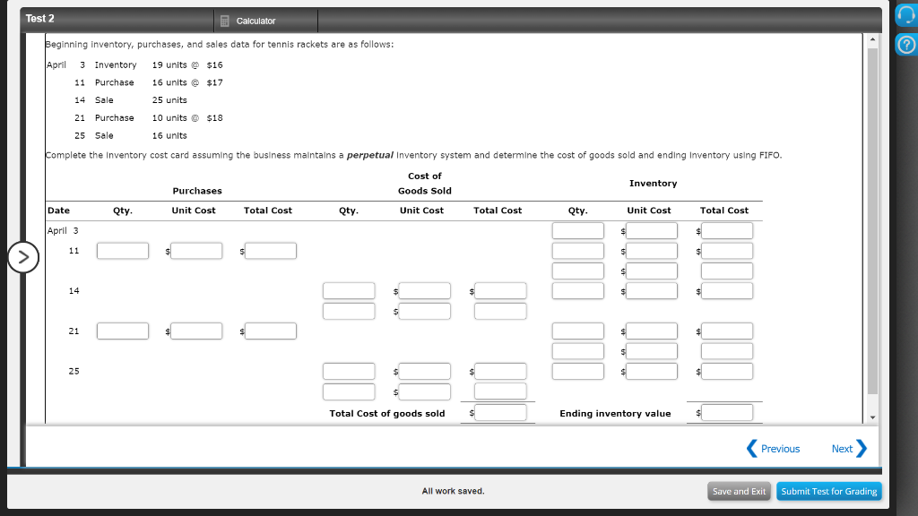Click Submit Test for Grading
The image size is (918, 516).
pyautogui.click(x=828, y=491)
